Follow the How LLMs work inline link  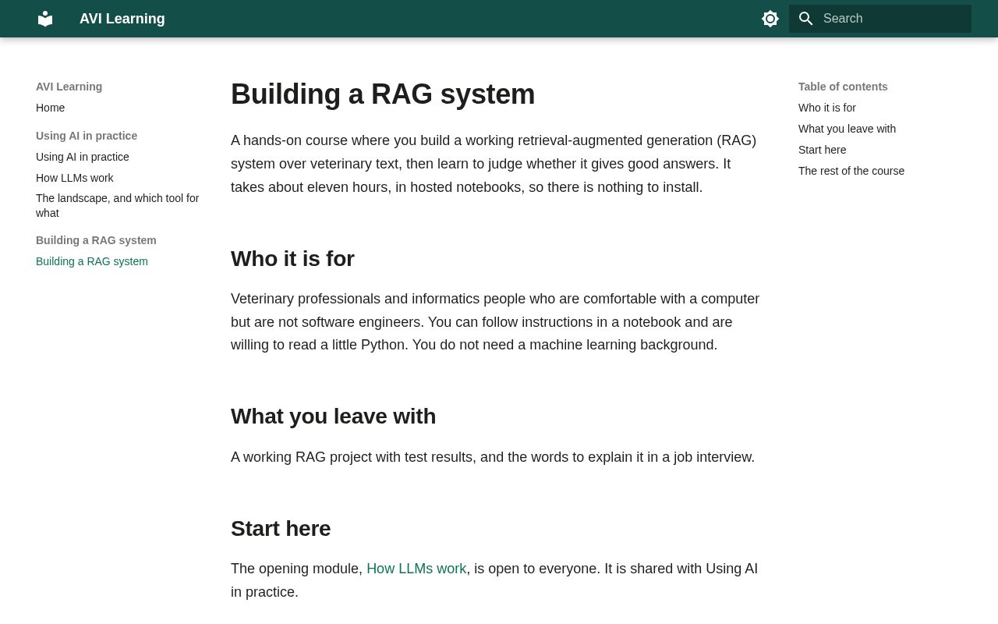(416, 569)
